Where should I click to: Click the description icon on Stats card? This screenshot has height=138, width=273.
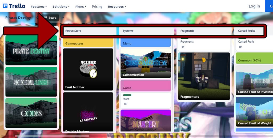coord(125,104)
